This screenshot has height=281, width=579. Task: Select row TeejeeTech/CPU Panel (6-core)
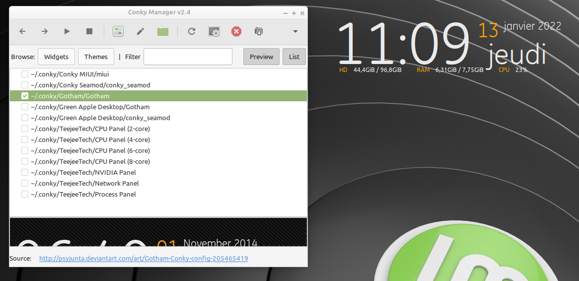pyautogui.click(x=158, y=150)
